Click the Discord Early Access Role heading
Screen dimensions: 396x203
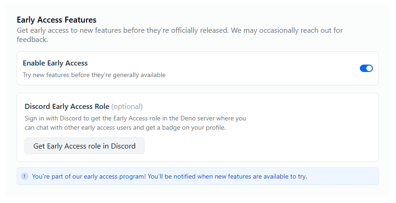[x=67, y=107]
